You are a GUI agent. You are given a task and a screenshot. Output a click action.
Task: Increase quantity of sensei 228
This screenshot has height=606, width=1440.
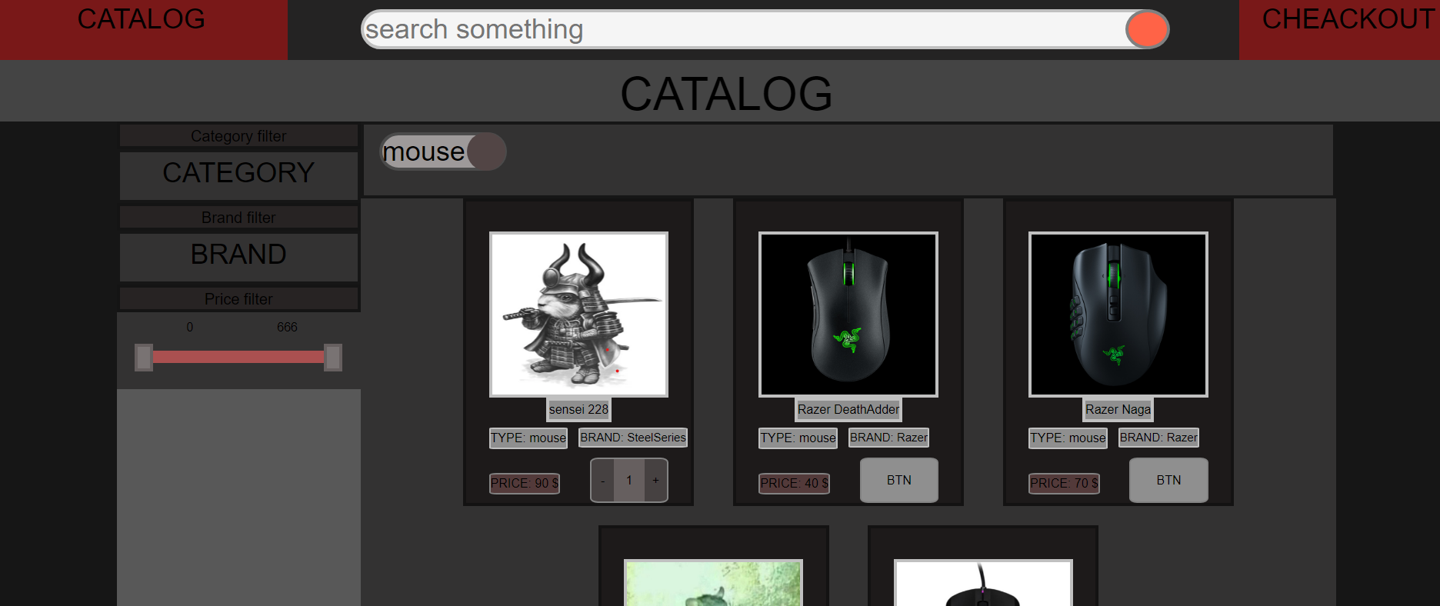(655, 481)
